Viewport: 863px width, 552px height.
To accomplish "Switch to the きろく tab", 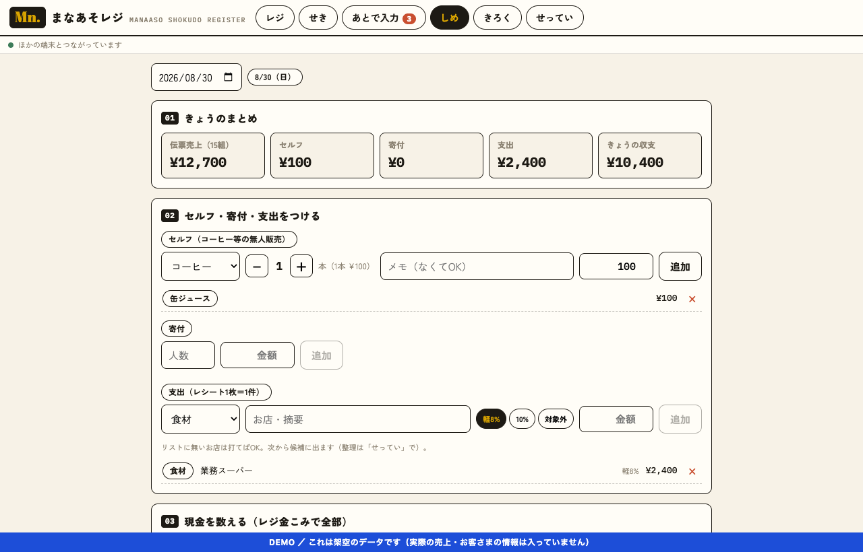I will click(x=498, y=18).
